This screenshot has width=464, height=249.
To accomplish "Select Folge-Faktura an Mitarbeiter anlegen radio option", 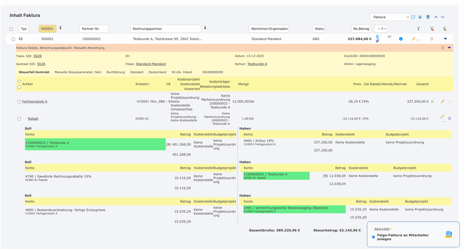I will (373, 237).
